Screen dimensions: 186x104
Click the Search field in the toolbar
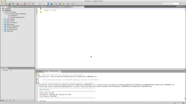click(172, 4)
